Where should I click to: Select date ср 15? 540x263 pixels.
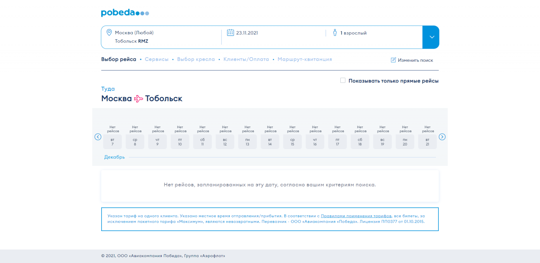pos(292,142)
